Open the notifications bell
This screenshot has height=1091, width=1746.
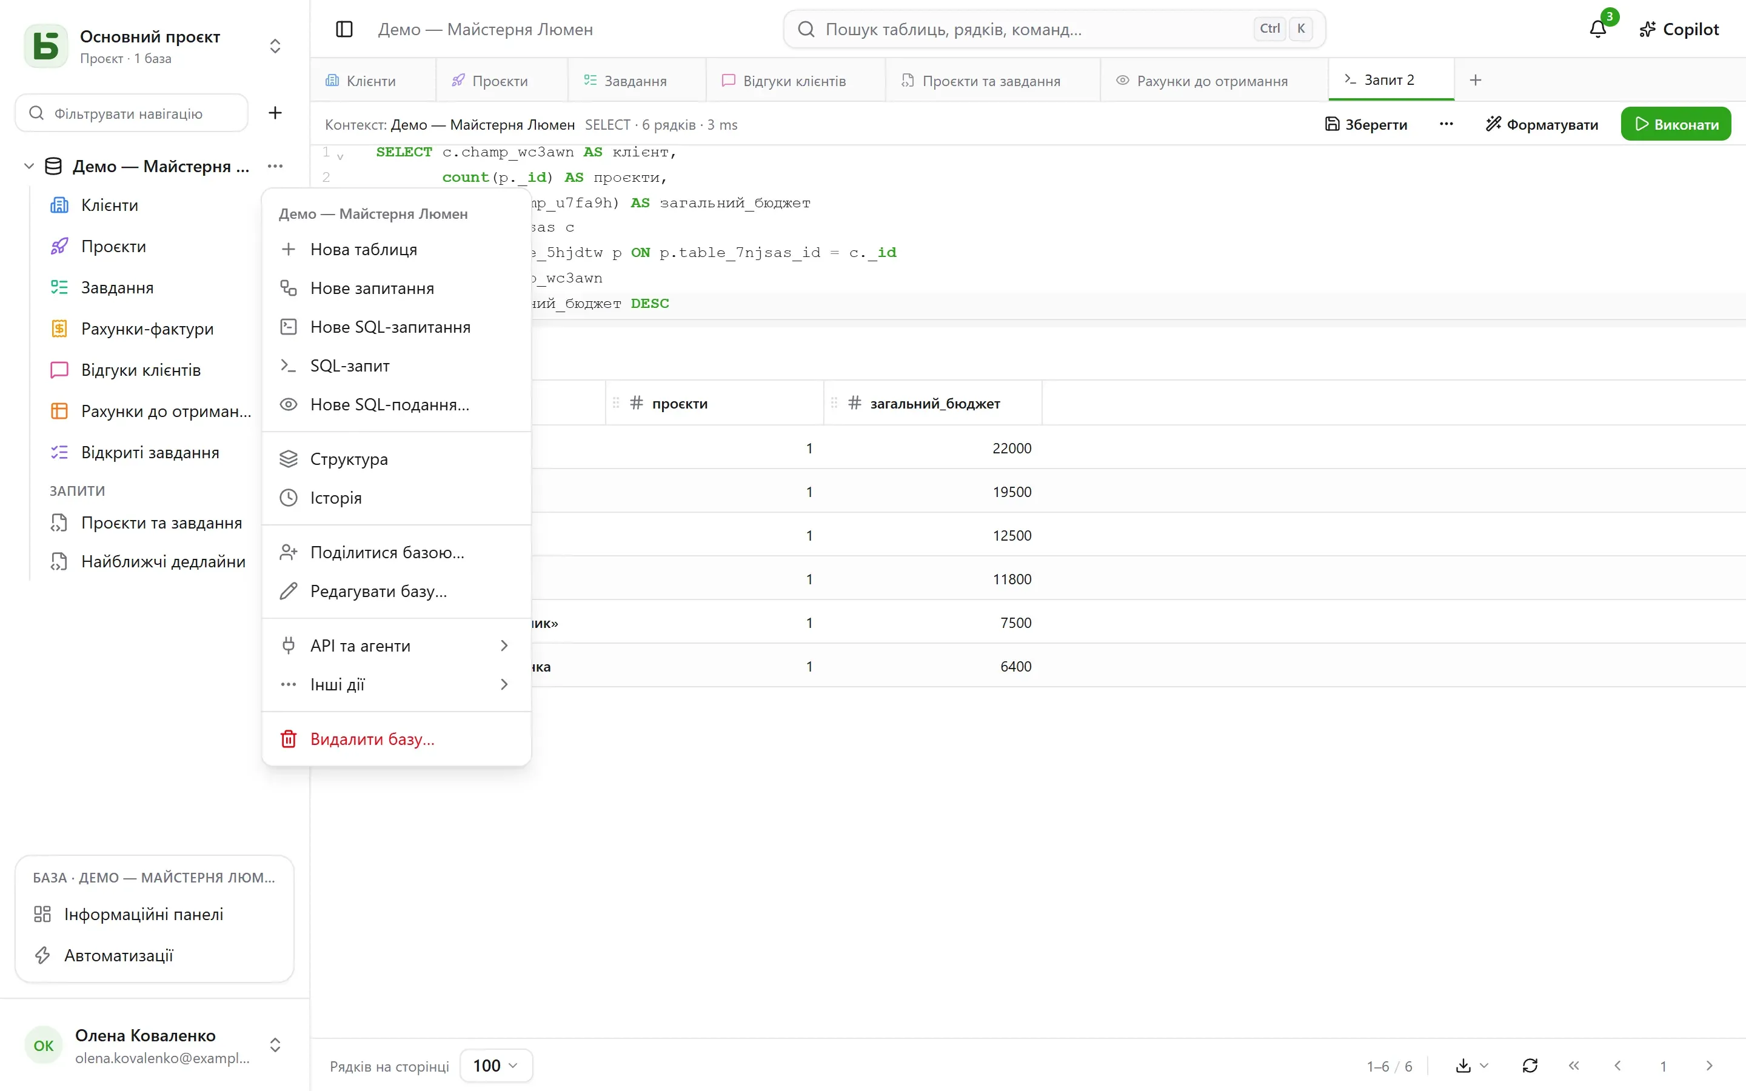coord(1598,29)
